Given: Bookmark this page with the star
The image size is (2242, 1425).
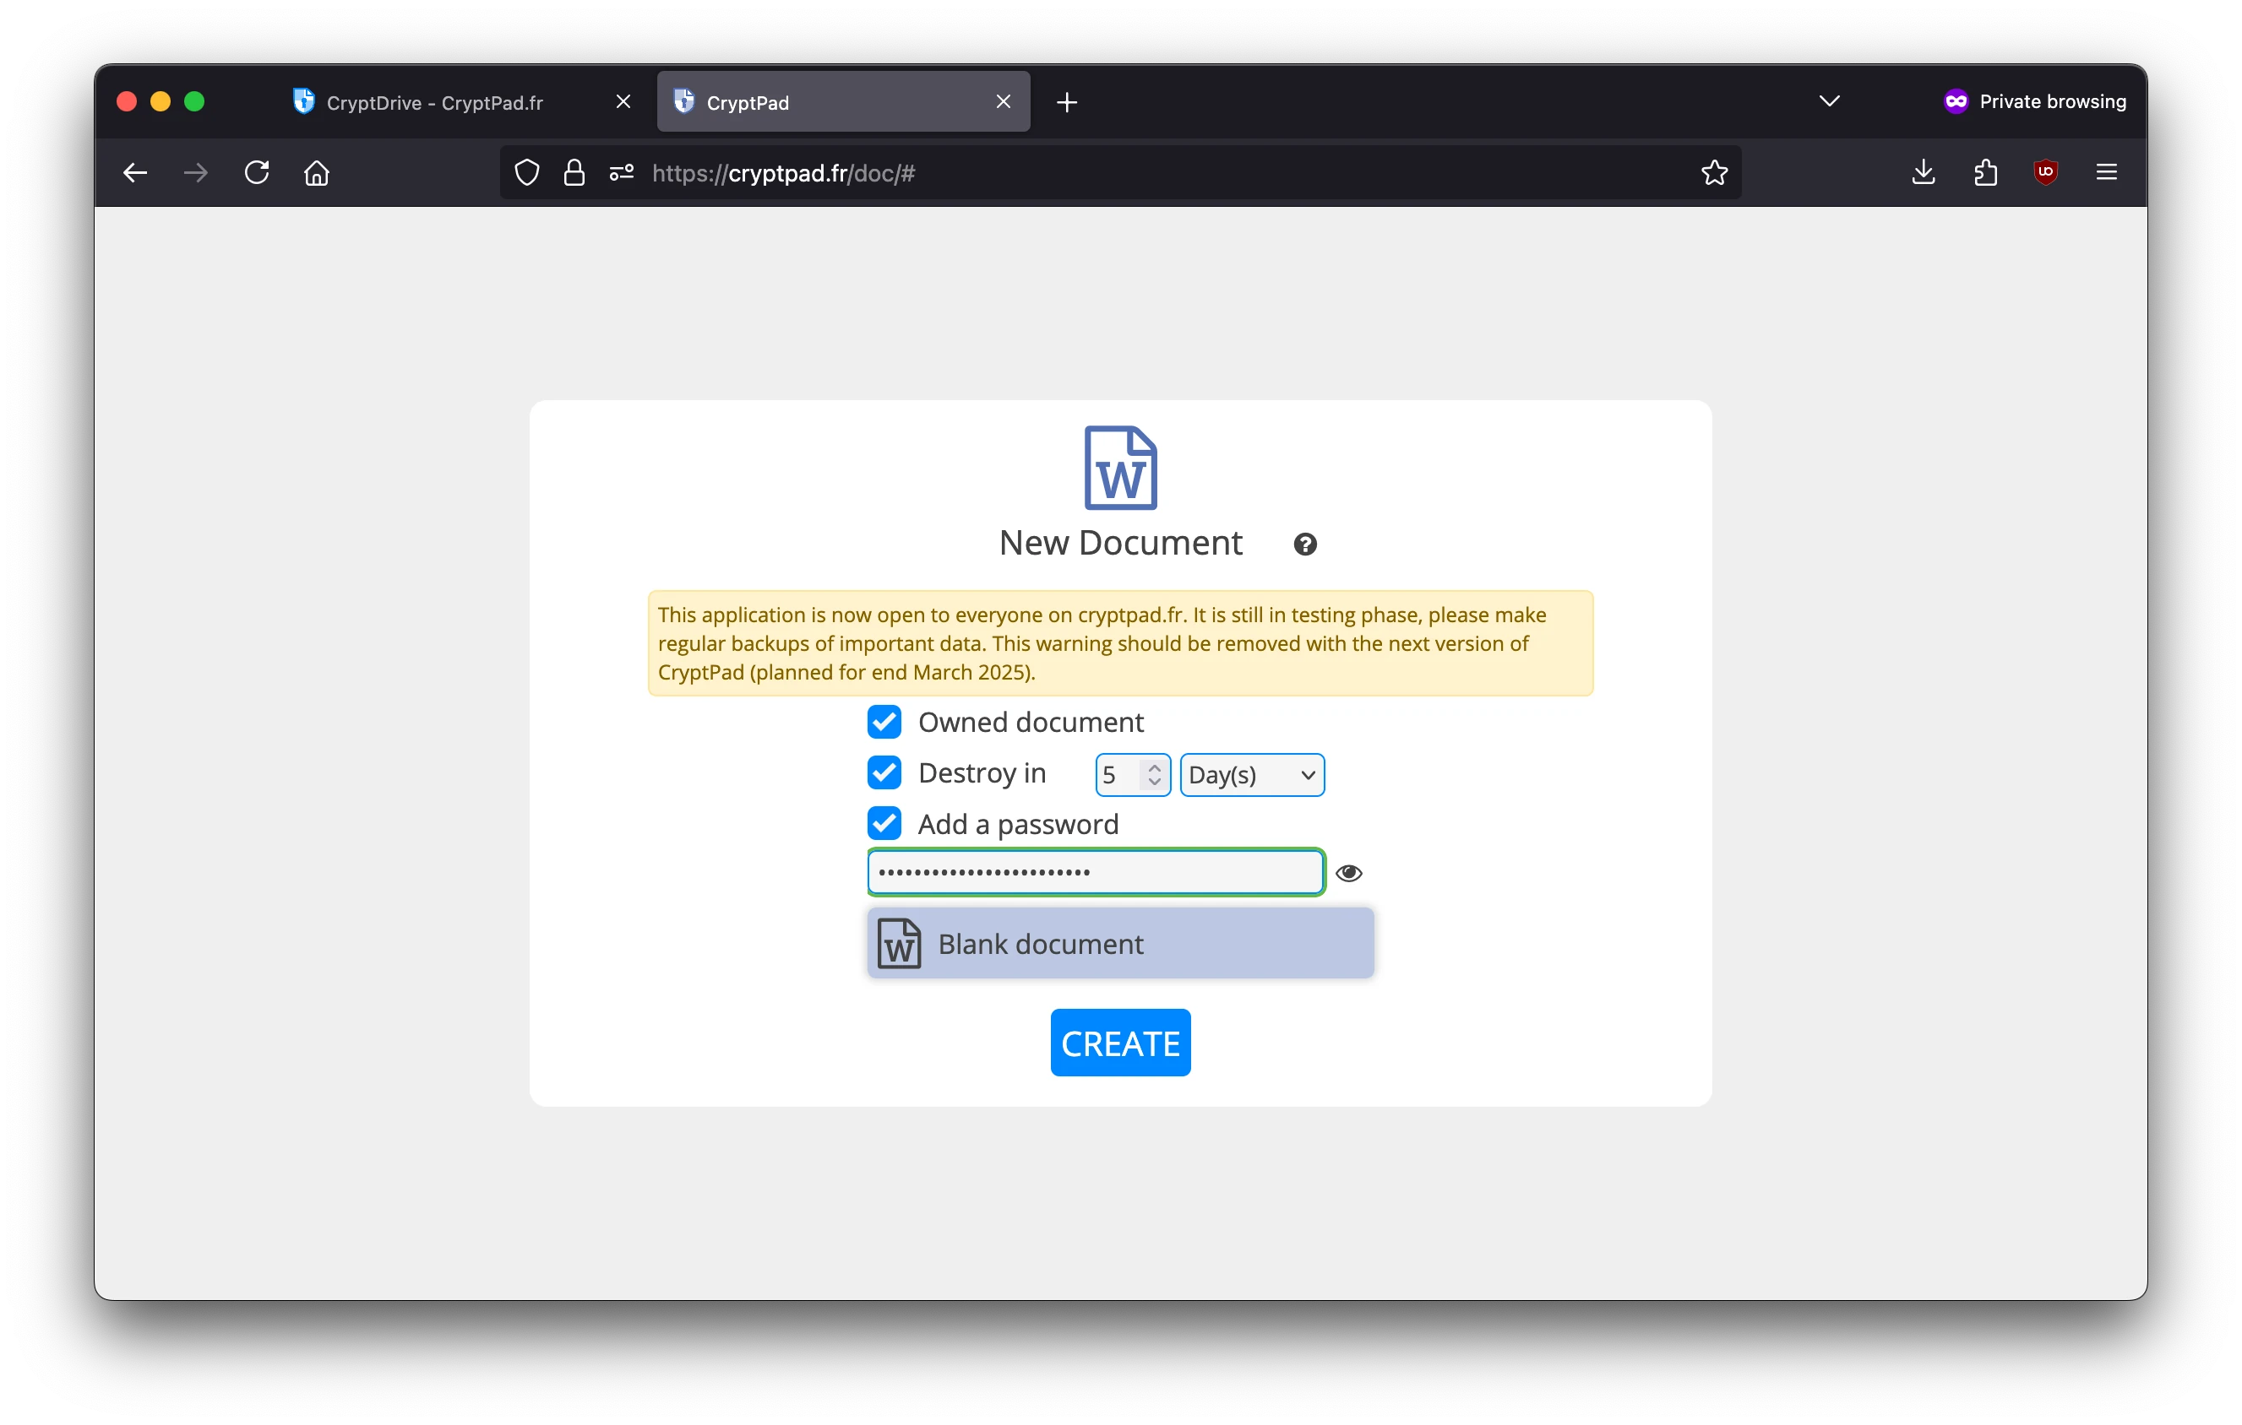Looking at the screenshot, I should (1714, 172).
